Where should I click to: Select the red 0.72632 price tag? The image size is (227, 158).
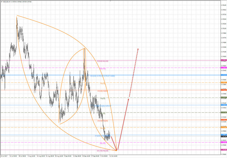pyautogui.click(x=224, y=90)
